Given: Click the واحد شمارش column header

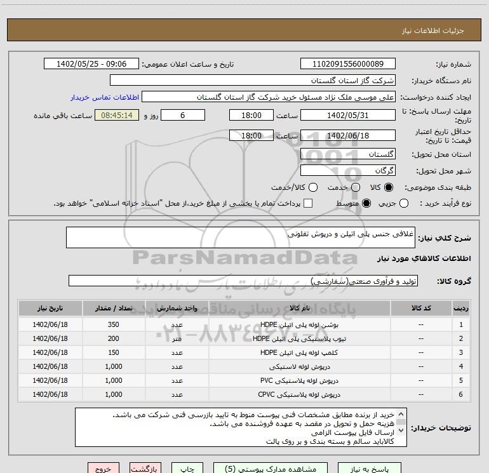Looking at the screenshot, I should click(177, 308).
